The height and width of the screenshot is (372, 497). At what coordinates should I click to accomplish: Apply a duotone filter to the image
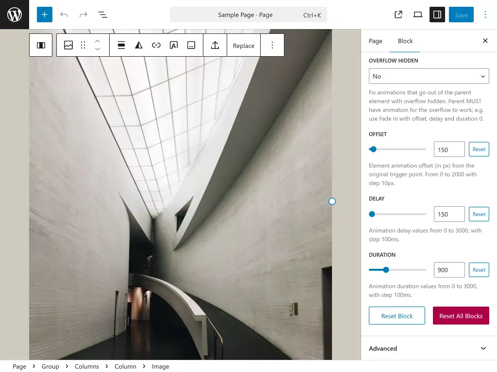click(139, 45)
